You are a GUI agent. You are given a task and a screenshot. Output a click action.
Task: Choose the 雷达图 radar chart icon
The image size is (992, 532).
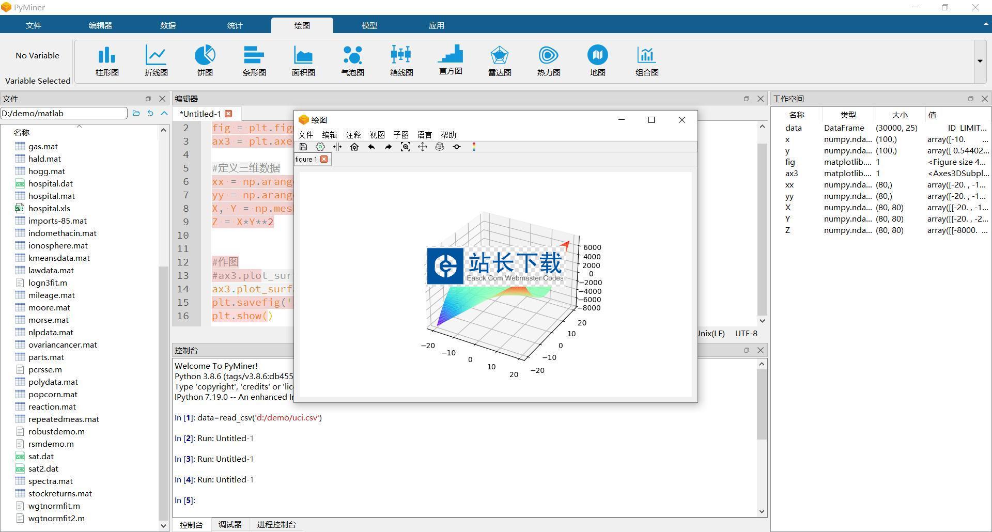[500, 60]
